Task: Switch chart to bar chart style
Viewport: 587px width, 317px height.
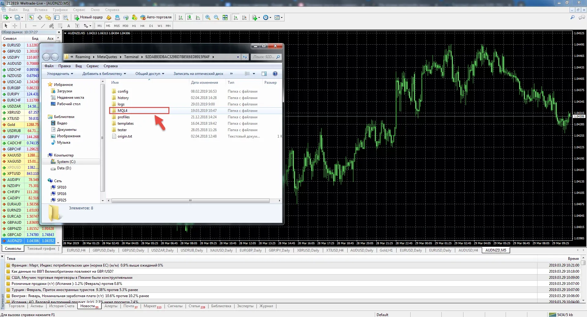Action: (181, 17)
